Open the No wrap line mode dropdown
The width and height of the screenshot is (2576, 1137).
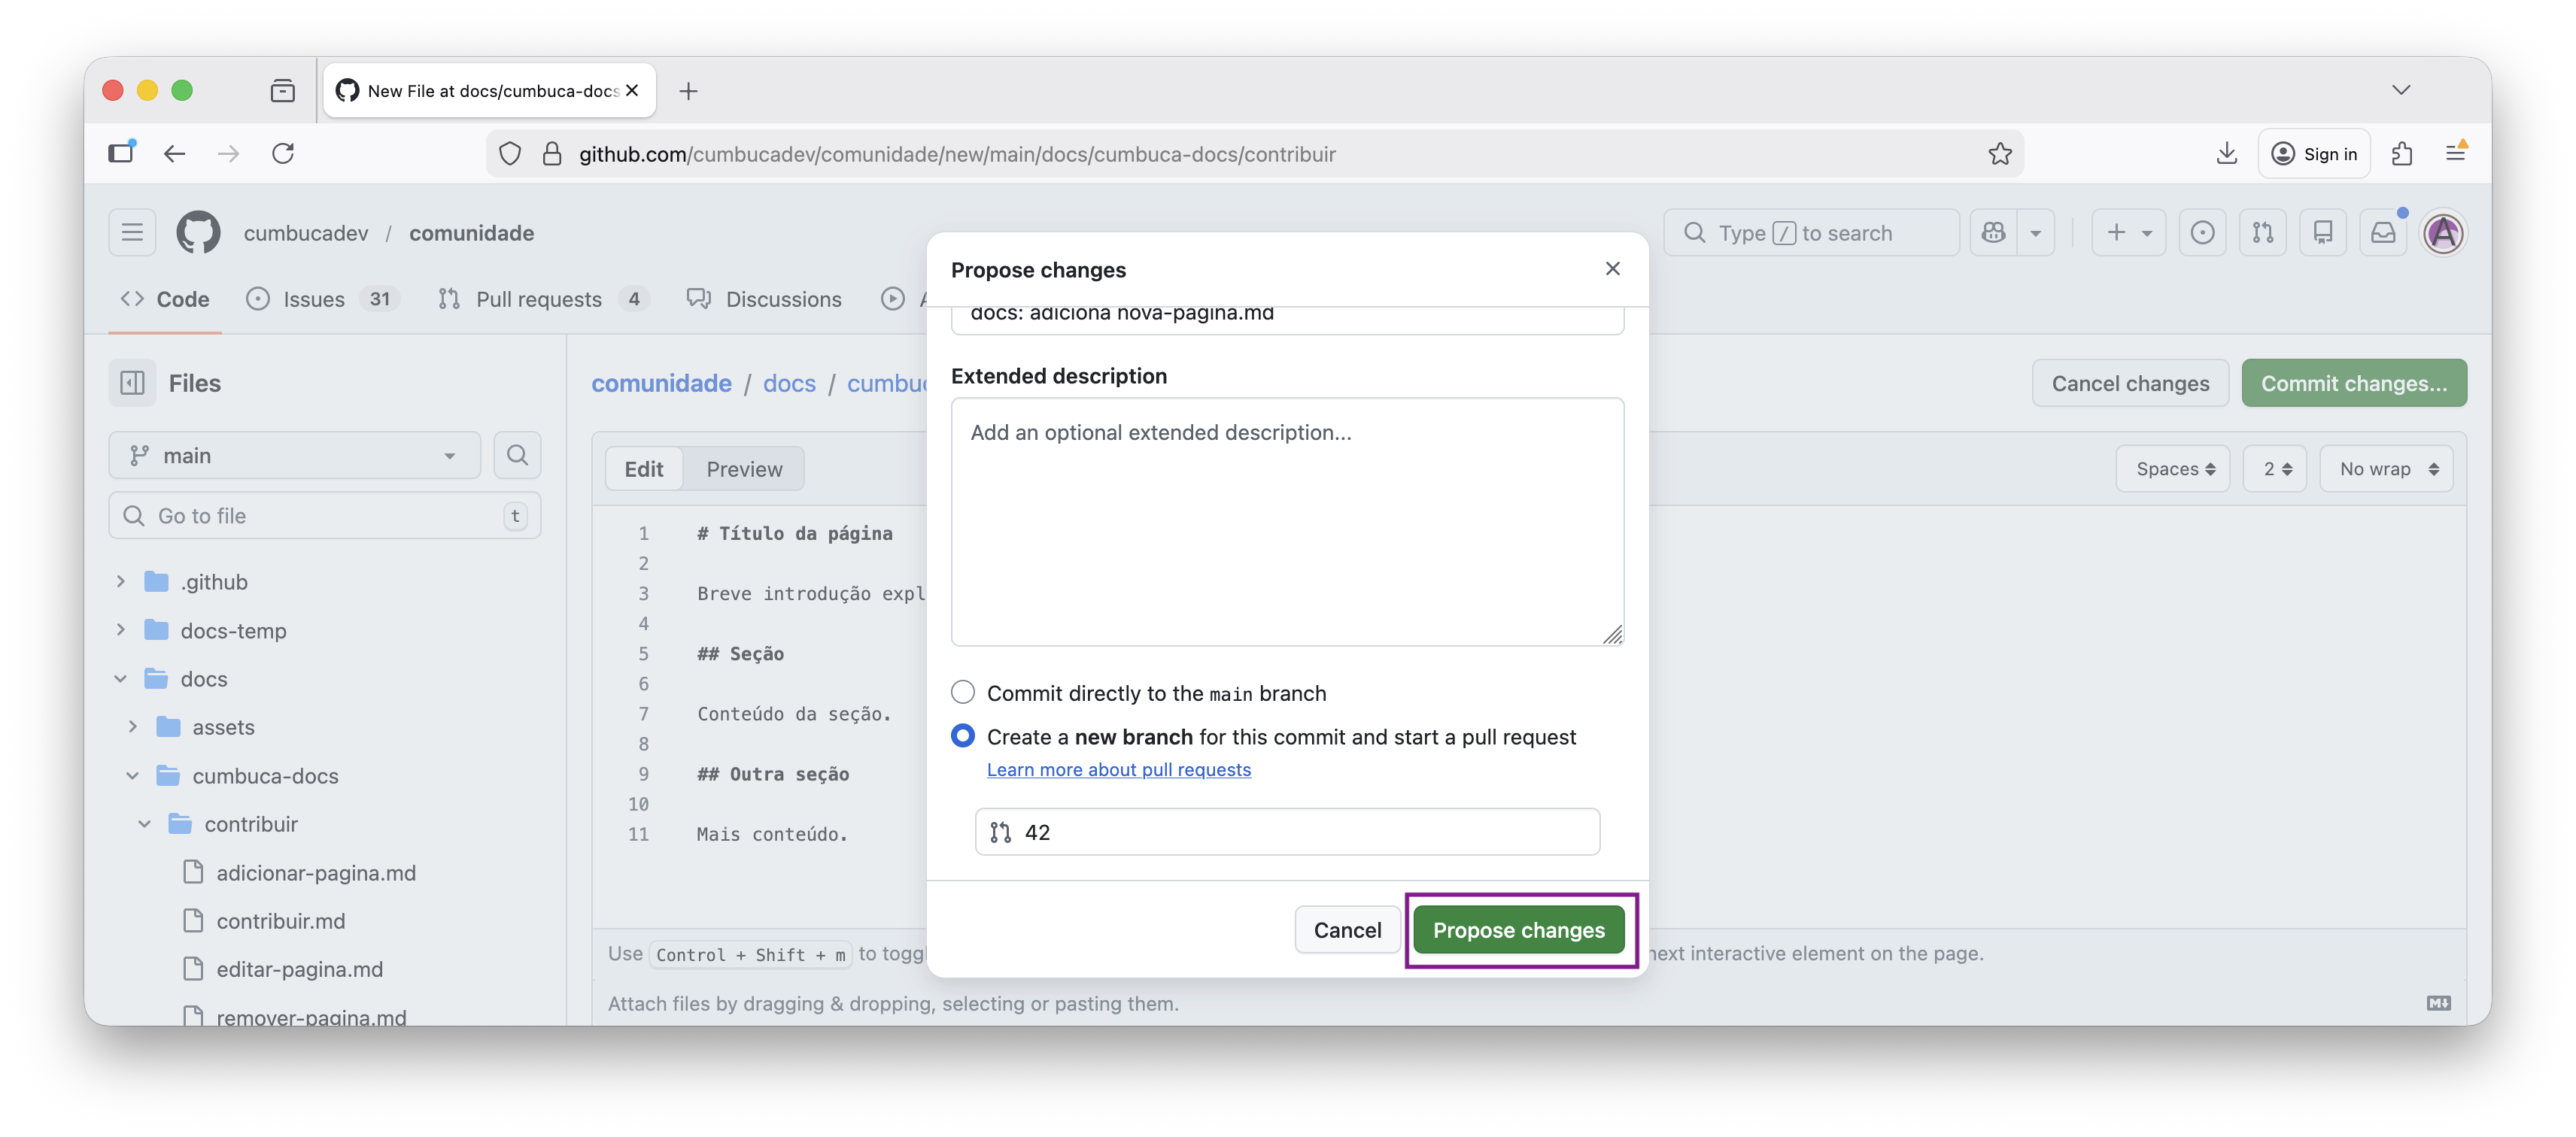tap(2387, 468)
